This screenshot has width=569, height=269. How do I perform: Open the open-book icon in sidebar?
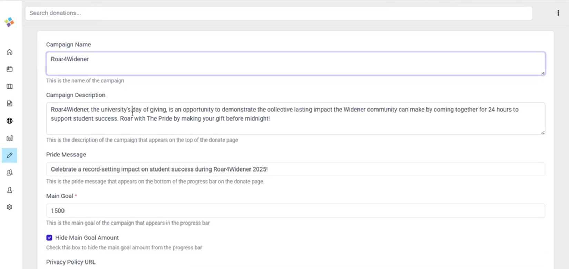coord(10,86)
